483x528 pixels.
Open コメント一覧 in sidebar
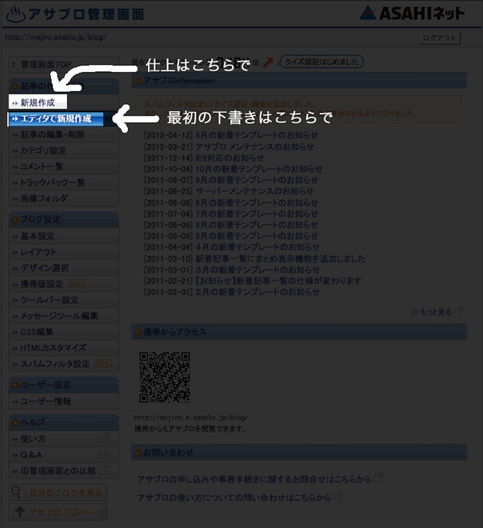64,166
